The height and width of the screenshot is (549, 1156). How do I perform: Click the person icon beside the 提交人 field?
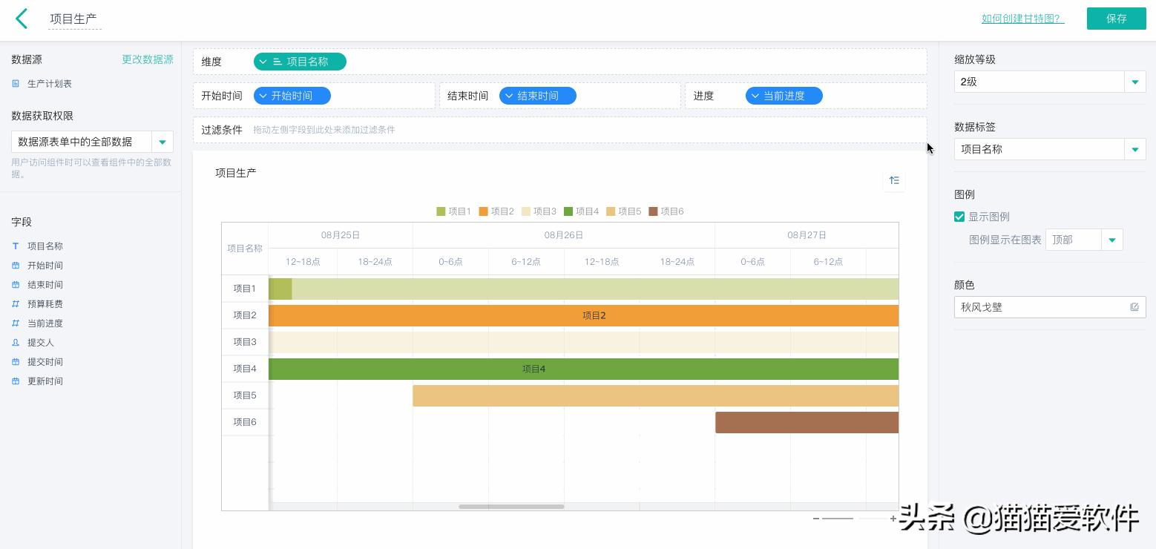tap(16, 343)
